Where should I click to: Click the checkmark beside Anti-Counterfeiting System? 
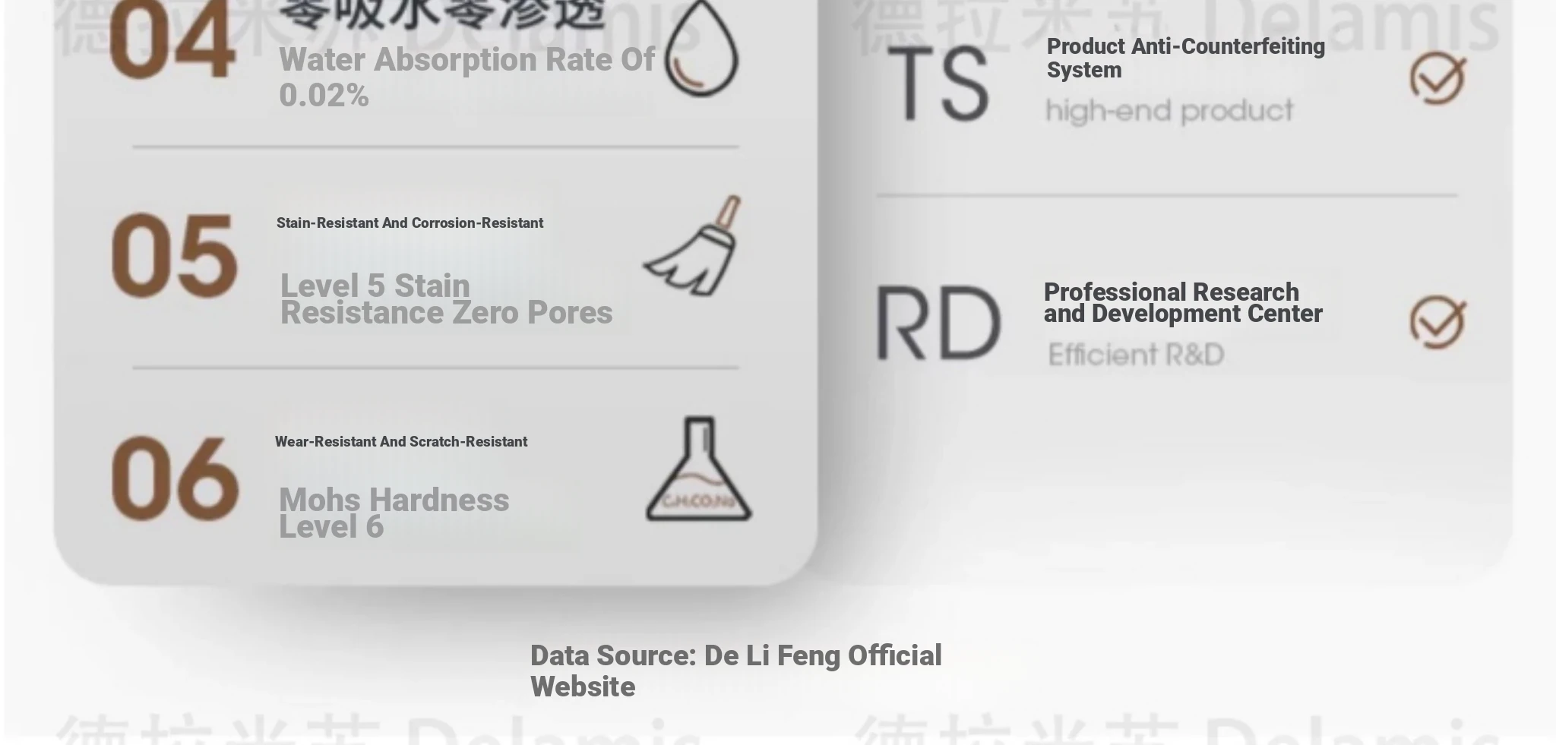pos(1437,78)
